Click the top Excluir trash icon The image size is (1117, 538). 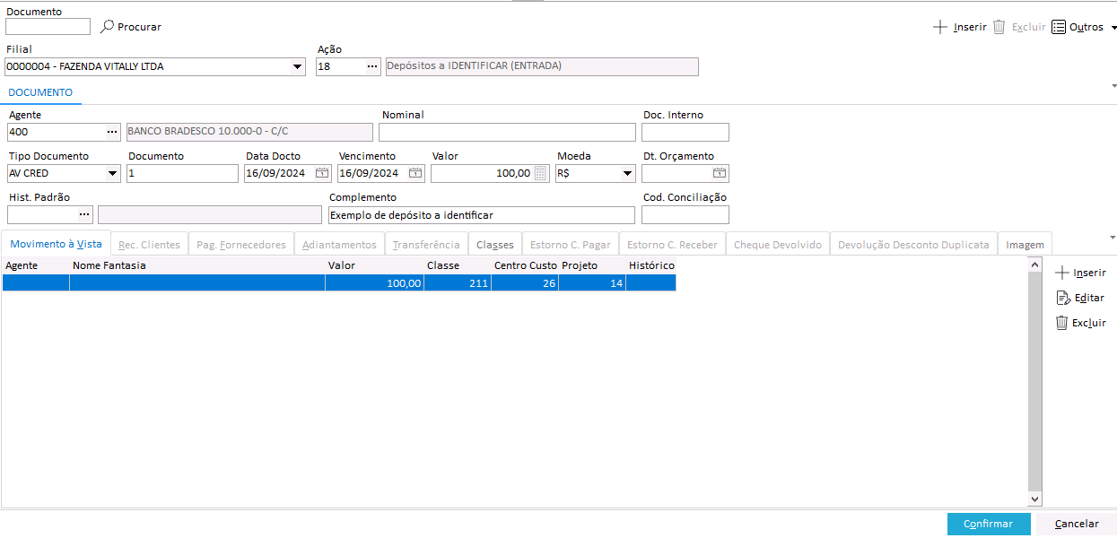coord(999,27)
